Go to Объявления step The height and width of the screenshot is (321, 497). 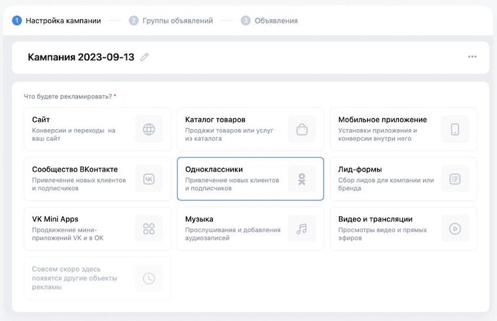pyautogui.click(x=276, y=20)
